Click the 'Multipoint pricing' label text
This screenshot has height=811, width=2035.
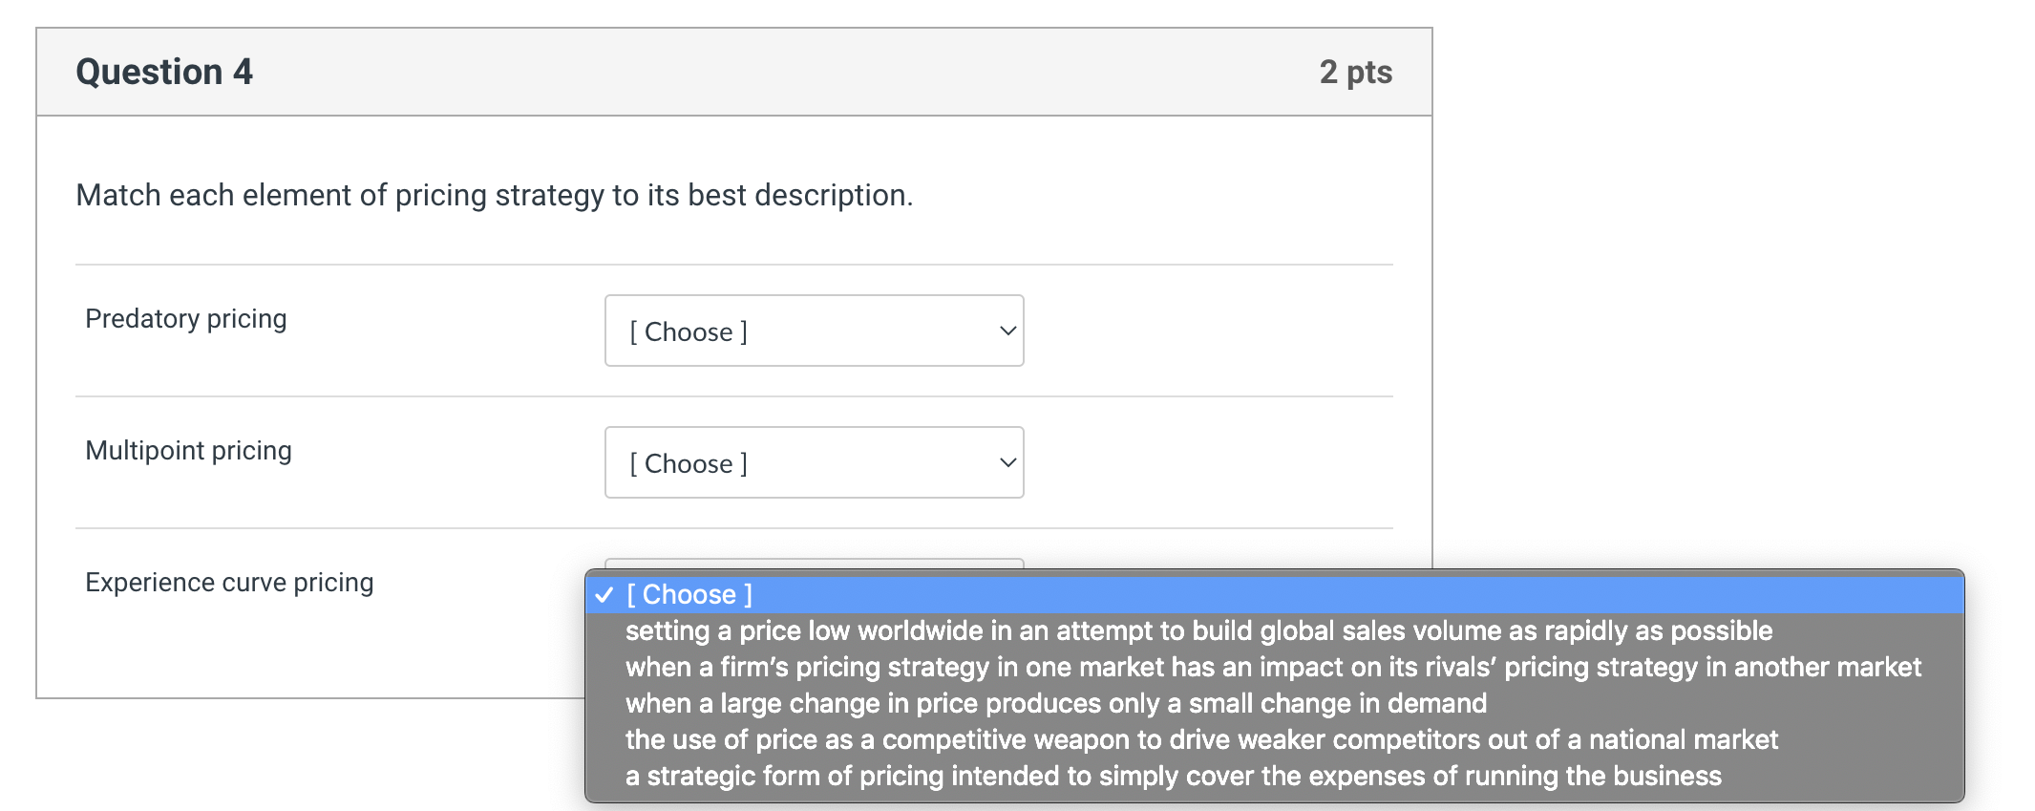pyautogui.click(x=188, y=450)
